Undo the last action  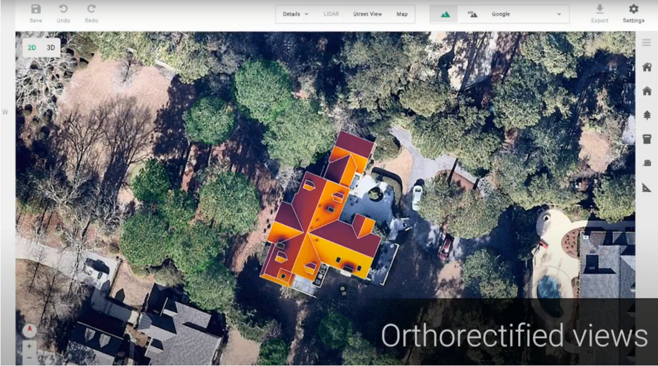click(63, 9)
